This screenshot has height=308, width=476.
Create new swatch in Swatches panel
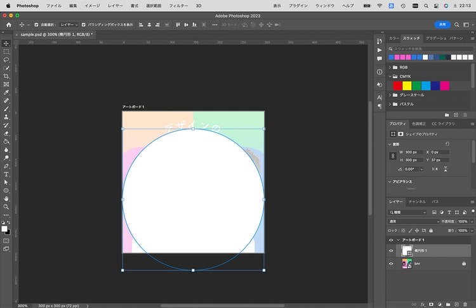(x=456, y=115)
